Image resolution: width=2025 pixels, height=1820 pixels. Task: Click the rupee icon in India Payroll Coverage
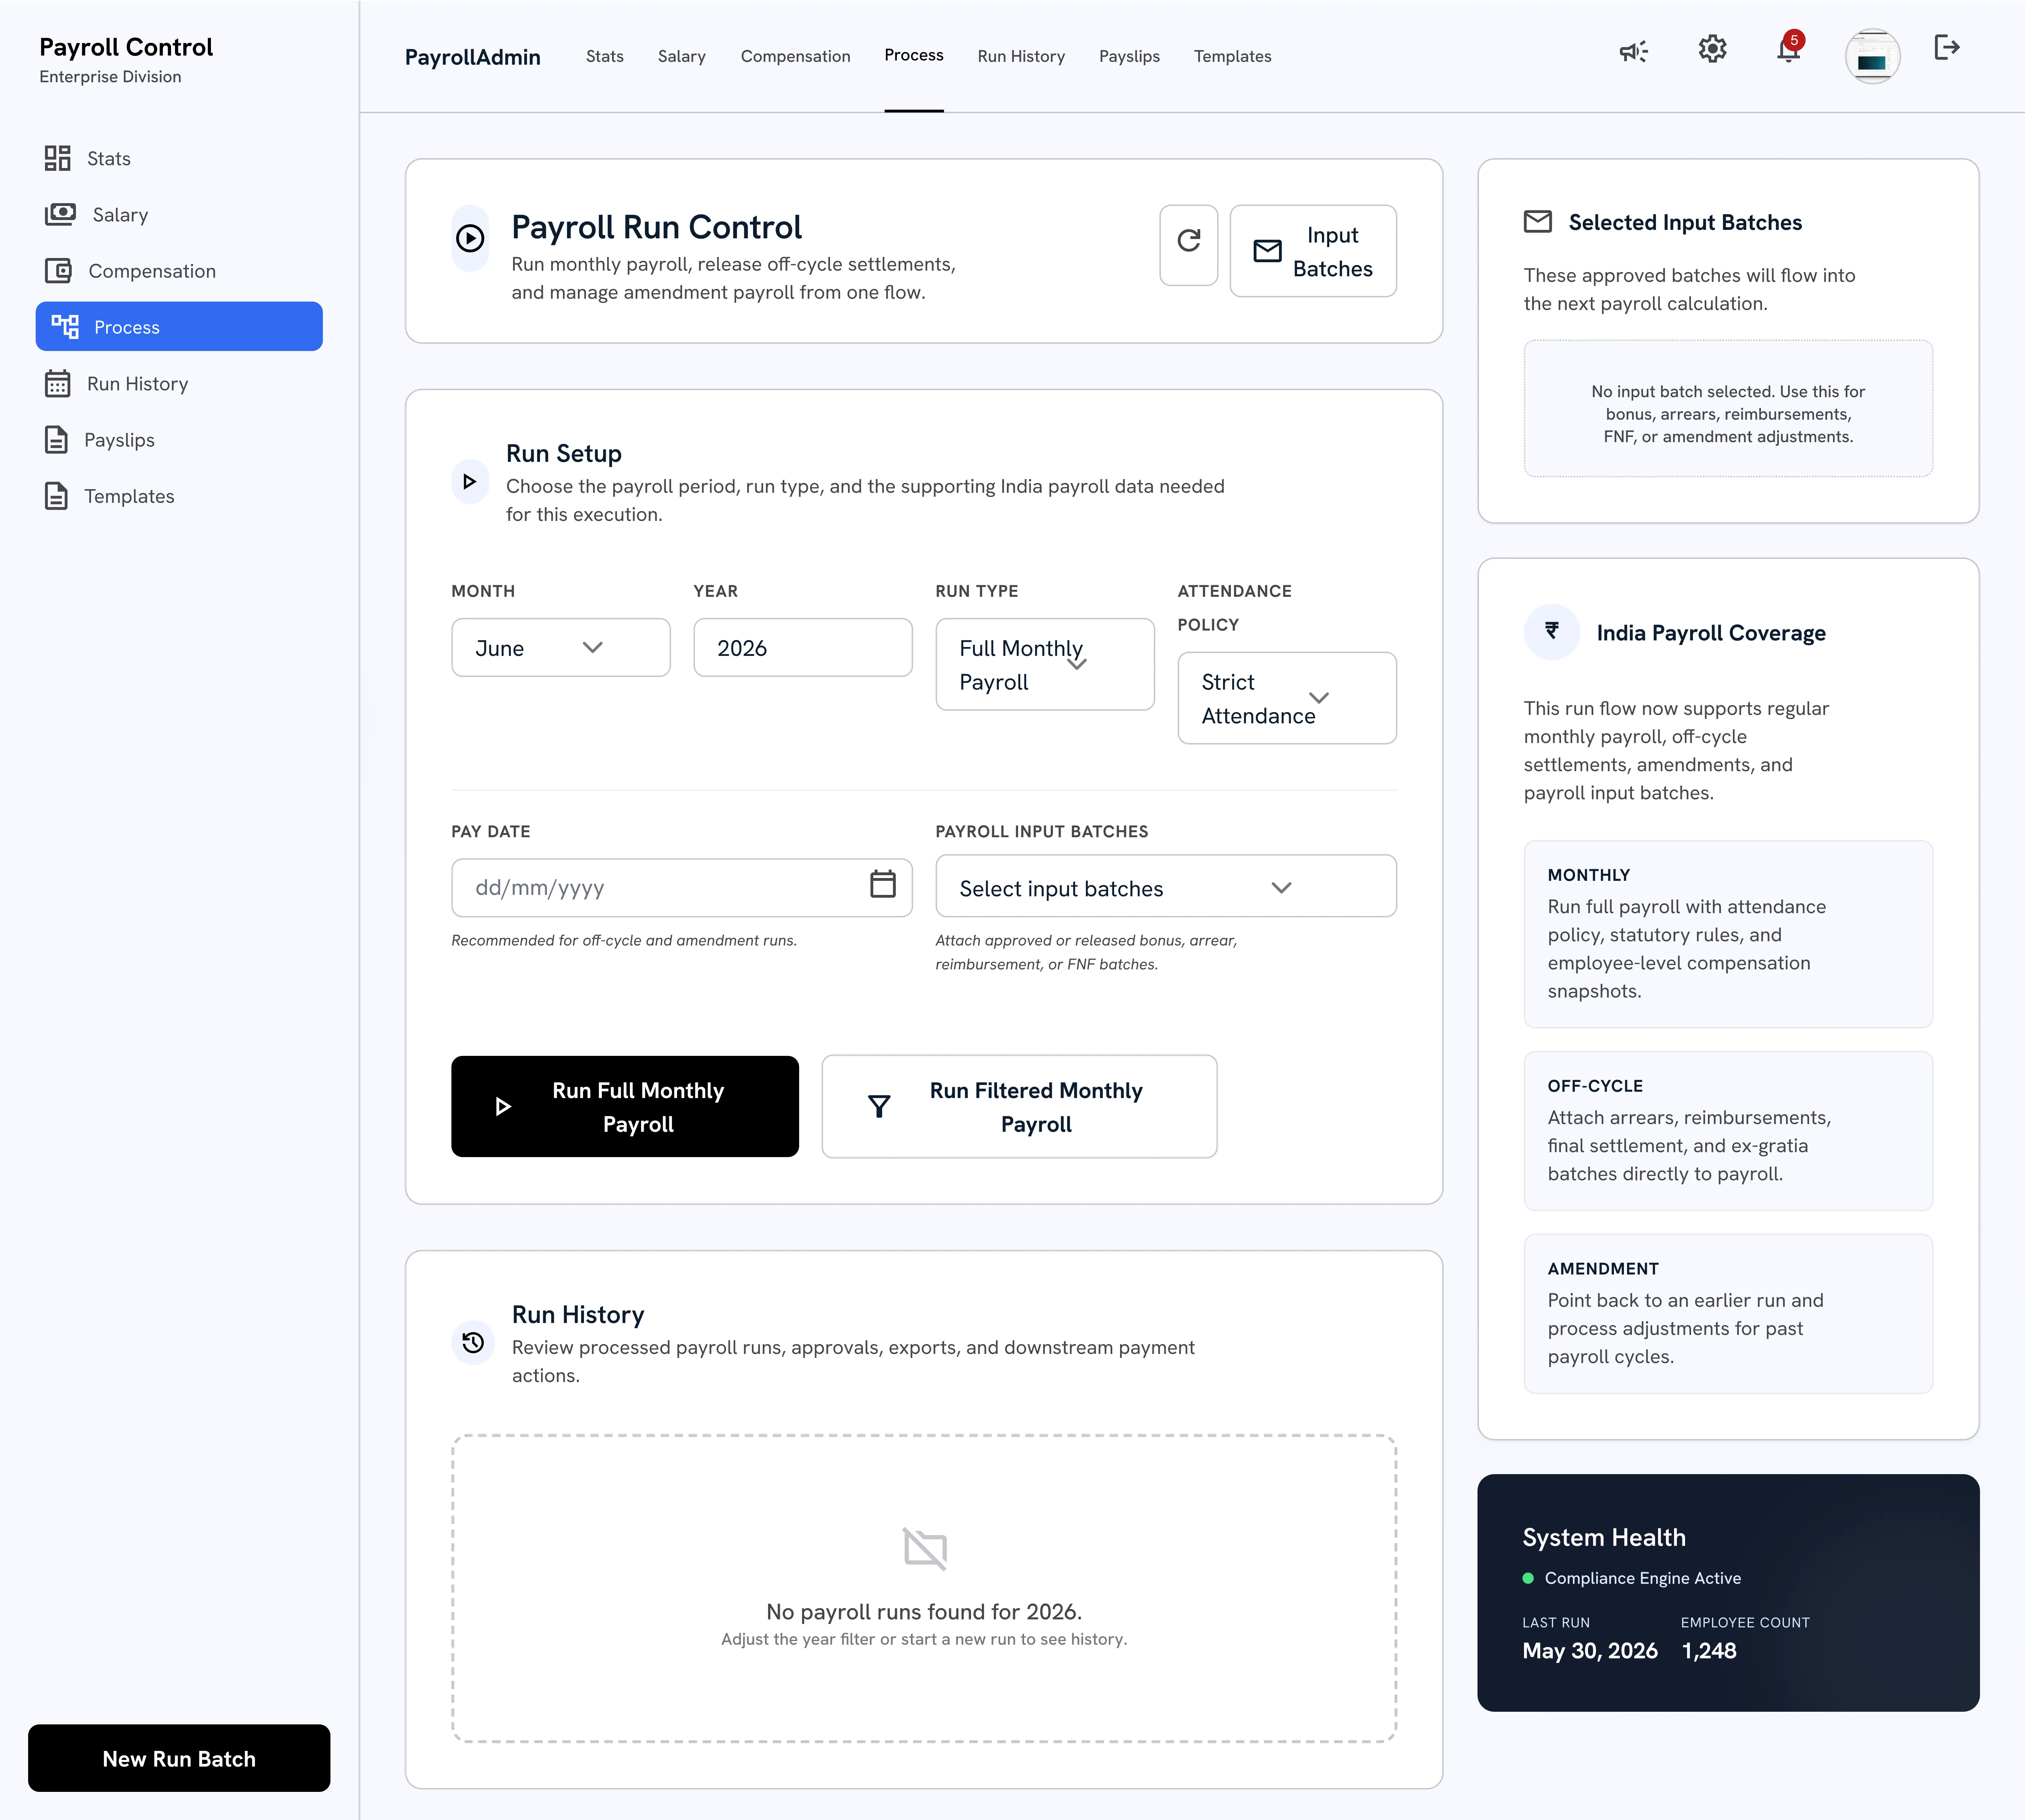(x=1552, y=632)
